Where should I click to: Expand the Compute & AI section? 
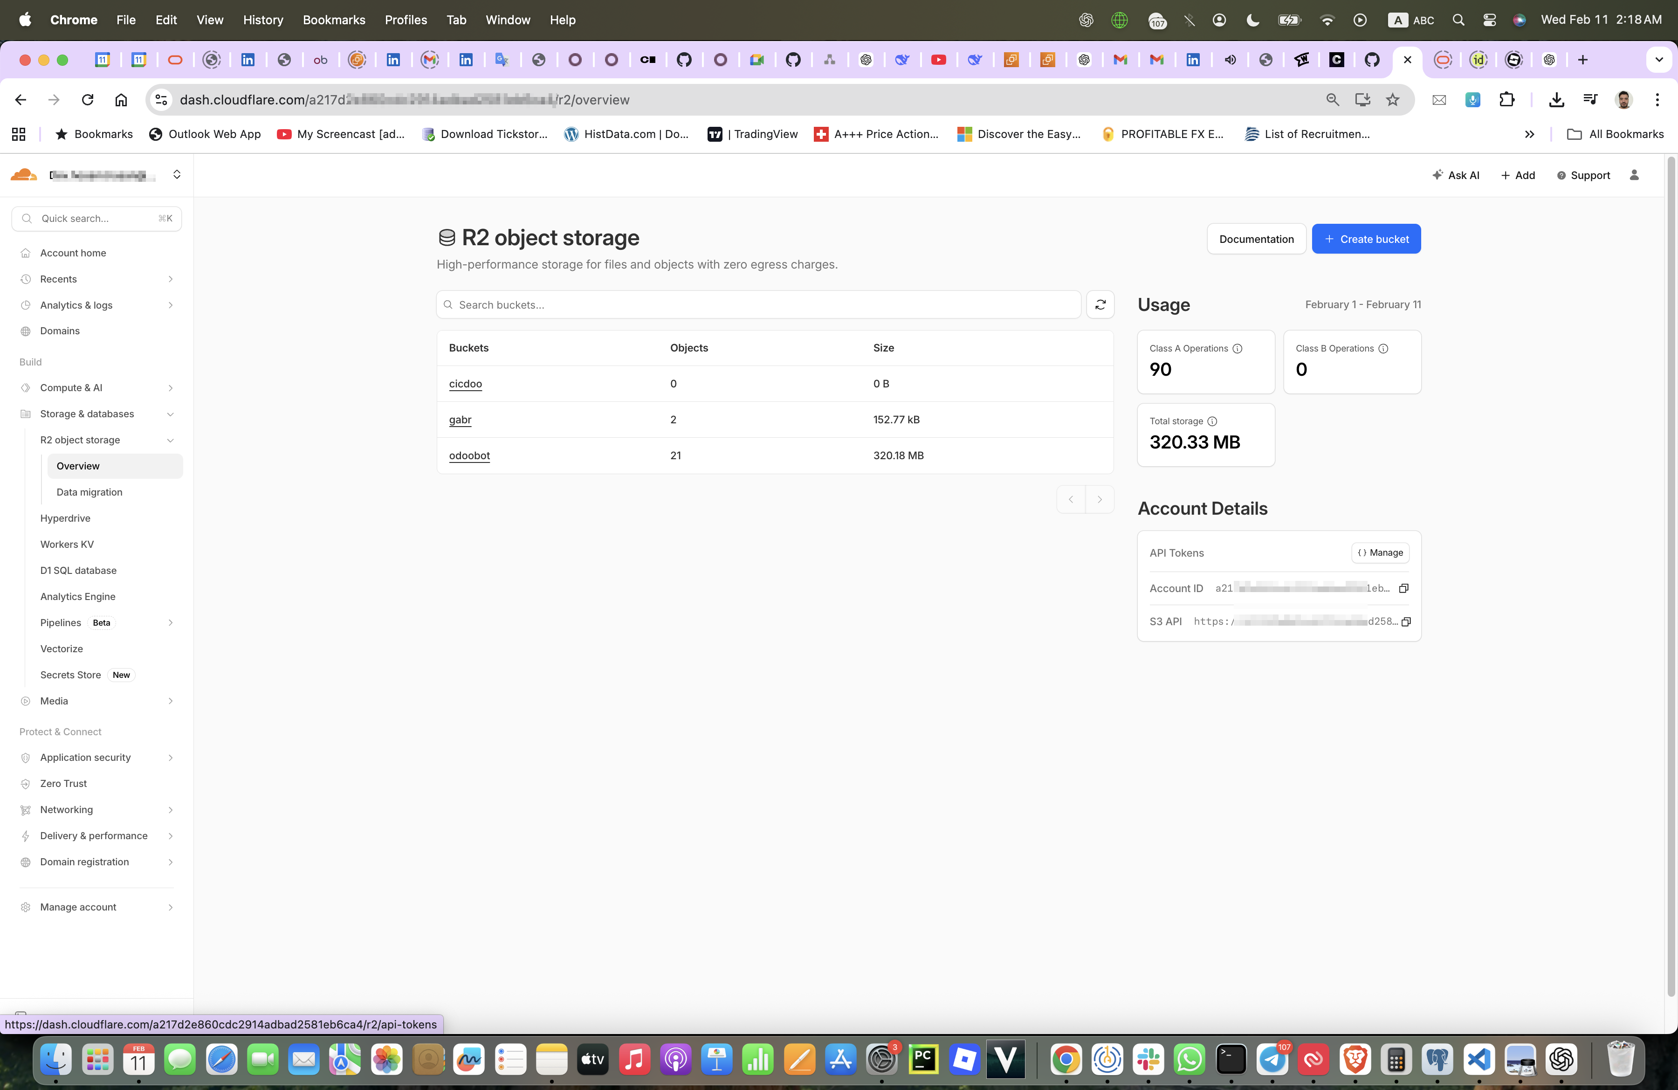(x=170, y=388)
